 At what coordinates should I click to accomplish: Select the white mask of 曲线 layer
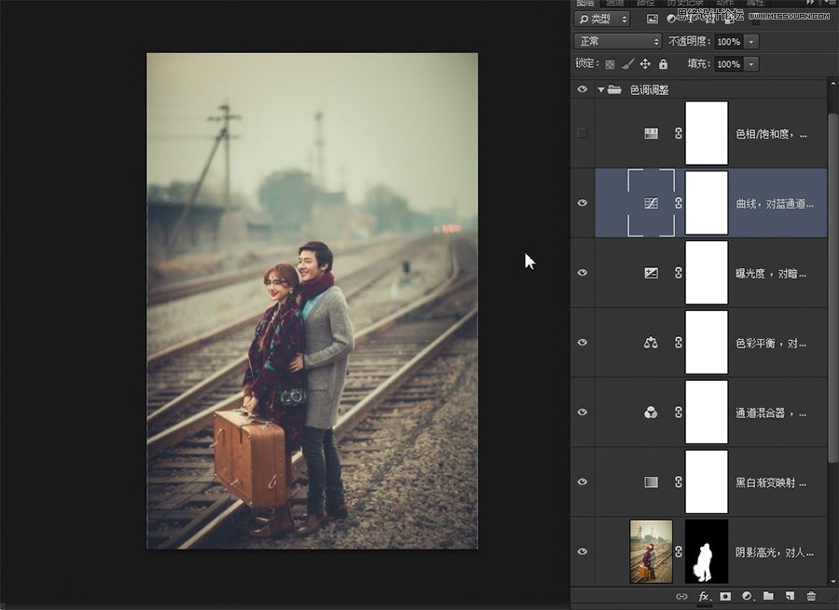point(707,203)
